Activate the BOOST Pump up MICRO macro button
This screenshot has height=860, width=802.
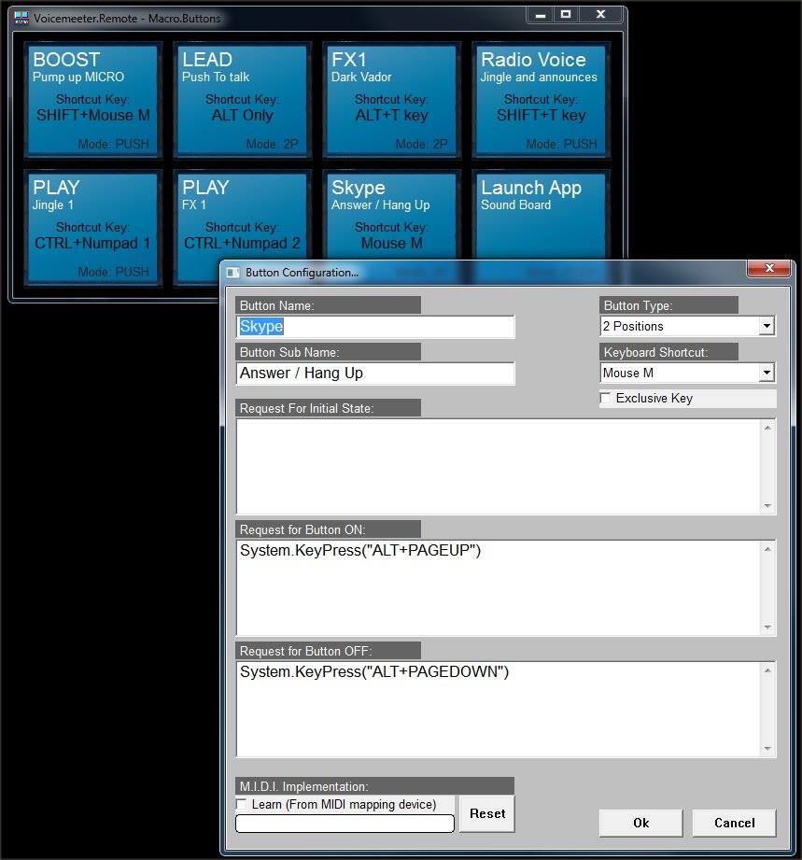[x=92, y=101]
